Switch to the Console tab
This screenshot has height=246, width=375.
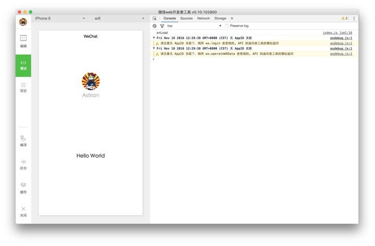click(170, 18)
